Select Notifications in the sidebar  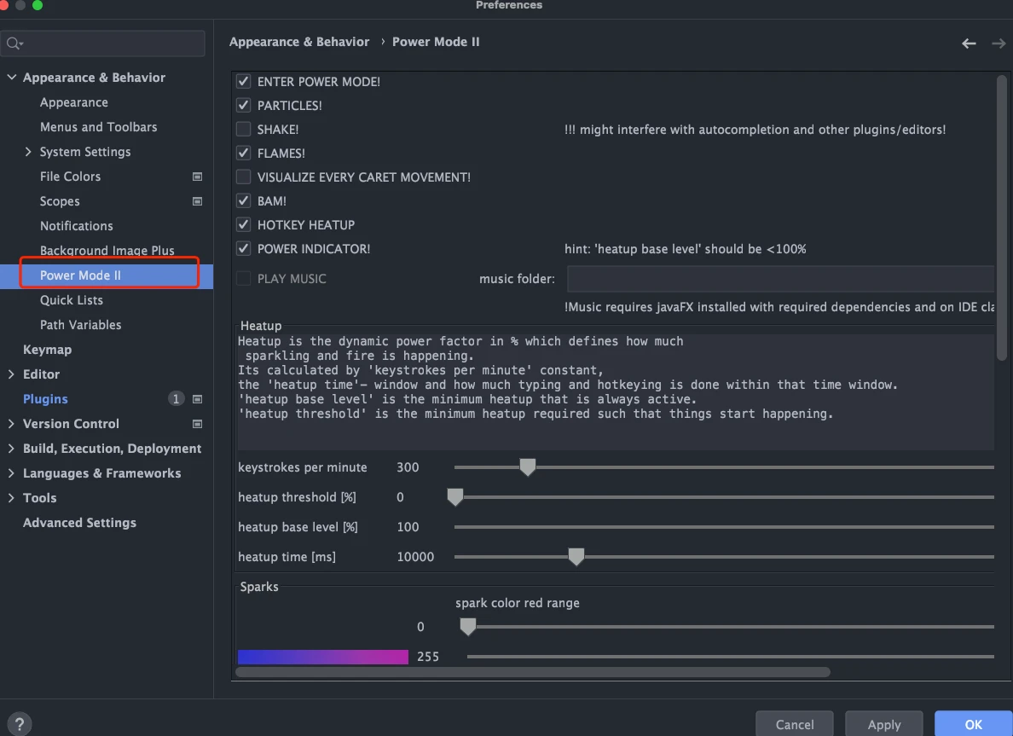(76, 226)
